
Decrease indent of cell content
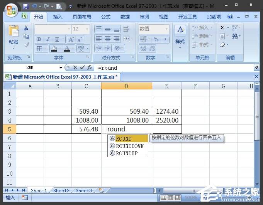[99, 49]
